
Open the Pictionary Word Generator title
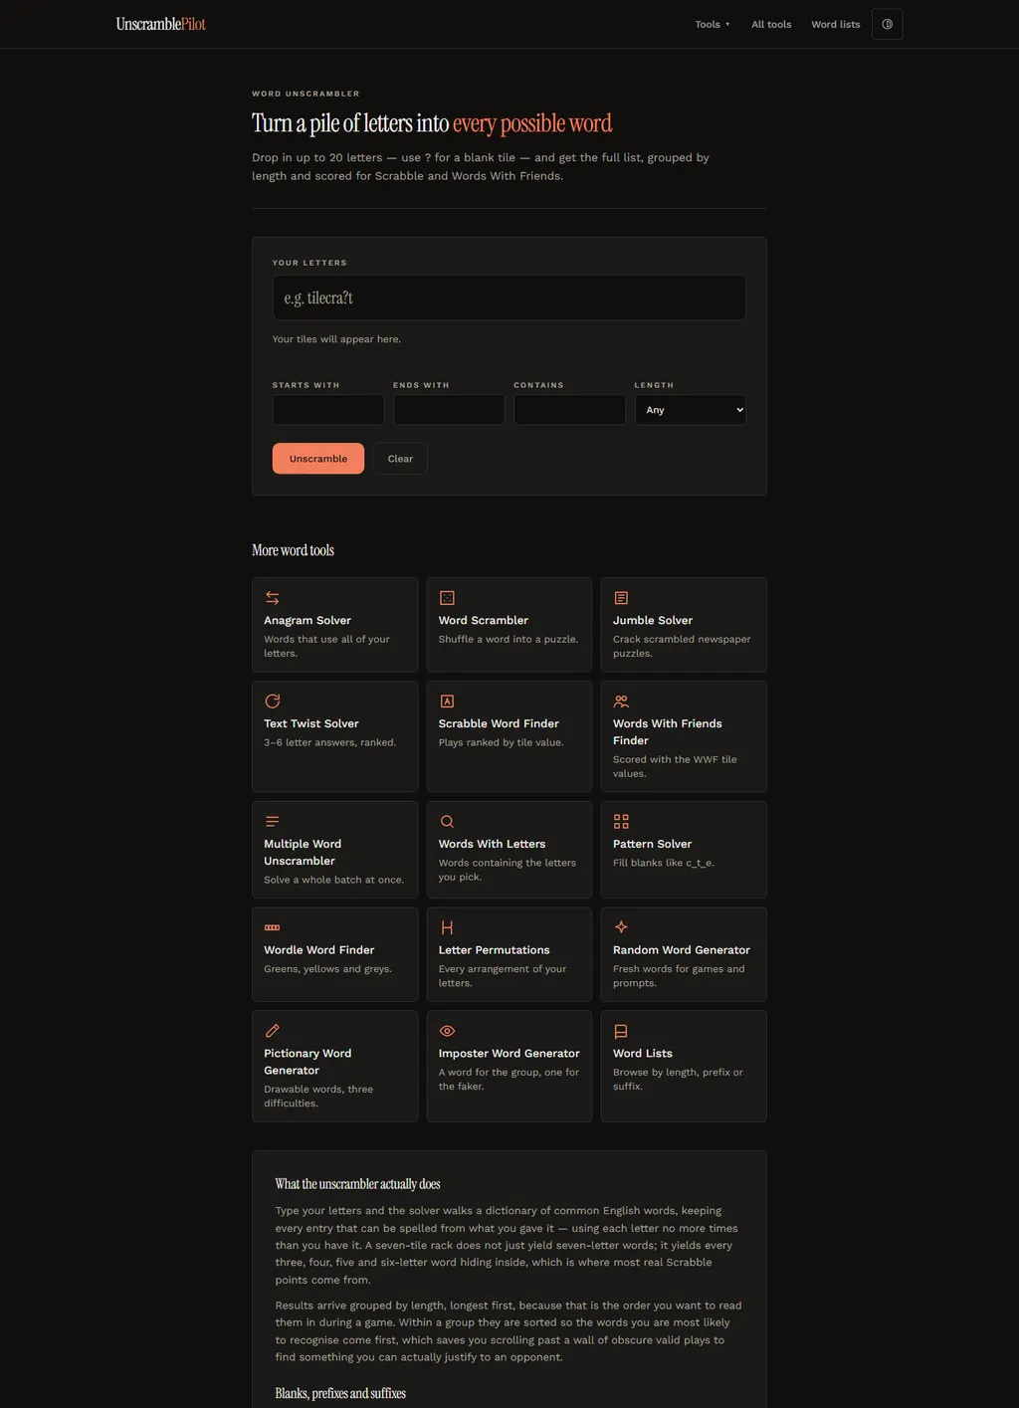(x=307, y=1062)
